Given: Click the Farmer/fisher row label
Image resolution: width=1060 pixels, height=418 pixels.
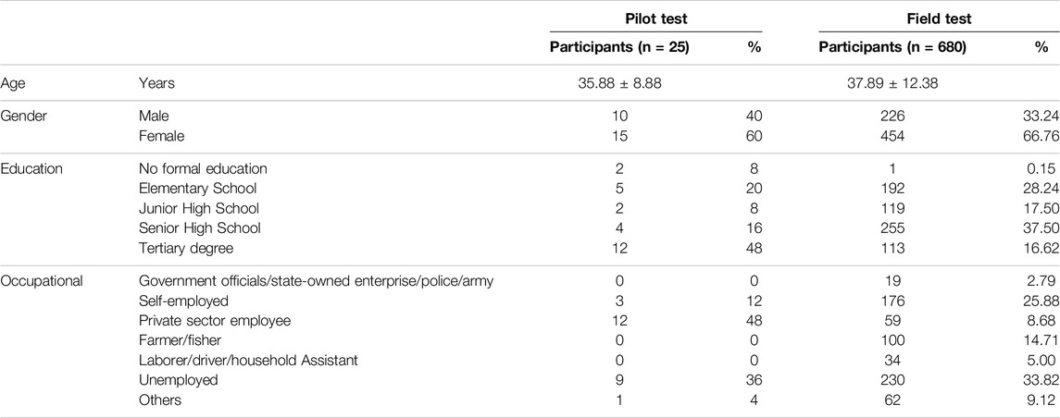Looking at the screenshot, I should click(177, 340).
